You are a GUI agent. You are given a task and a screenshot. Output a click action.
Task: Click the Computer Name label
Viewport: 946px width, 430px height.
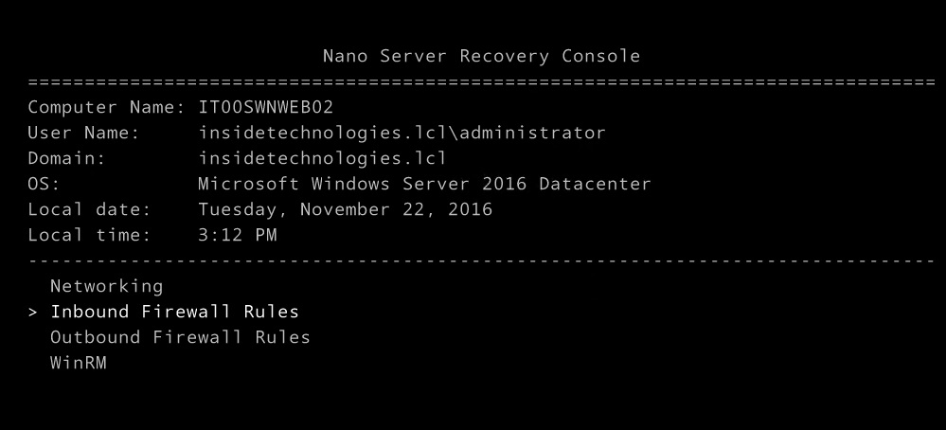[x=106, y=107]
